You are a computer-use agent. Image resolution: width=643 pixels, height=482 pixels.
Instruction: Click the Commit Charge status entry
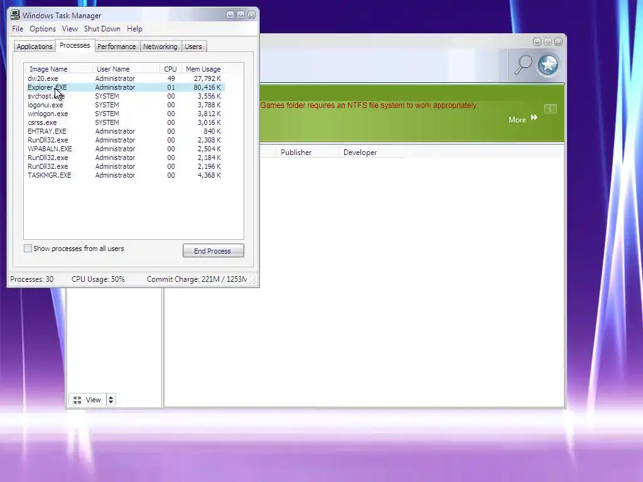click(x=197, y=279)
